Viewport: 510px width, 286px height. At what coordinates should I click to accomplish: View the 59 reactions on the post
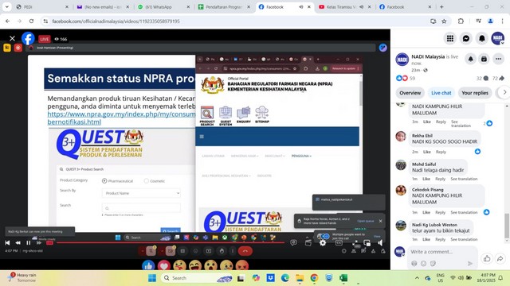(x=406, y=78)
